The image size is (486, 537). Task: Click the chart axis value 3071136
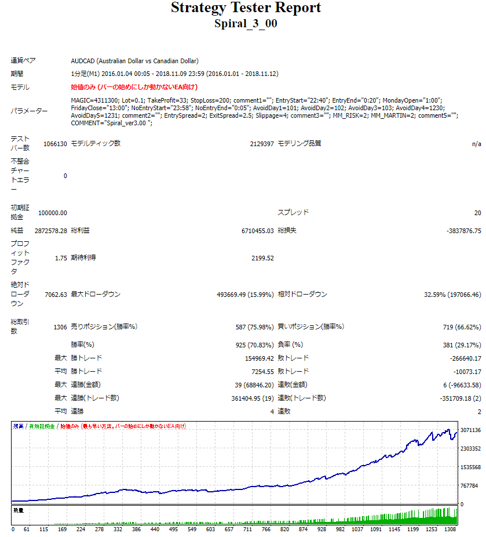tap(470, 430)
